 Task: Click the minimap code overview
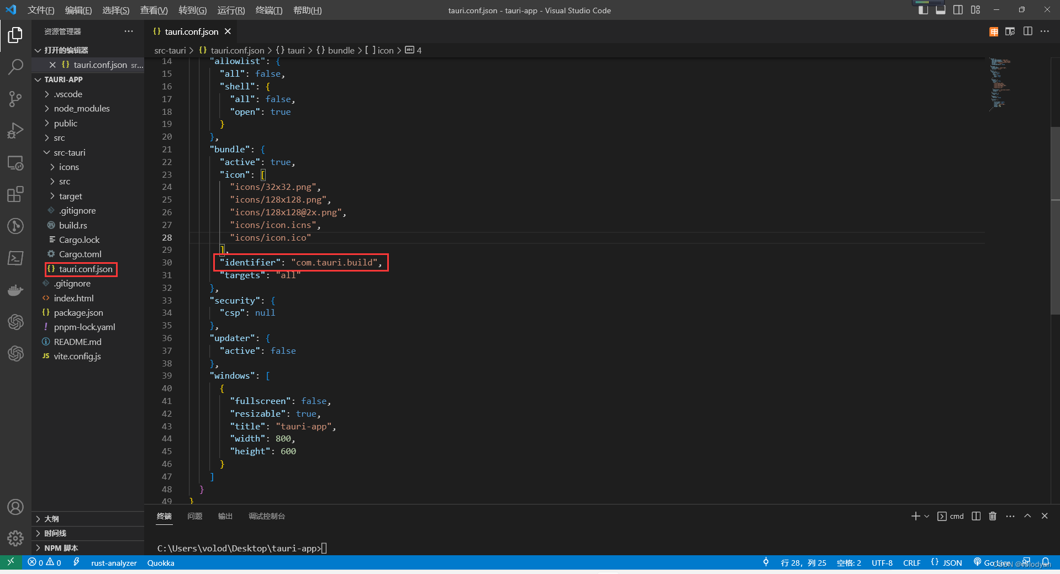click(x=1000, y=84)
